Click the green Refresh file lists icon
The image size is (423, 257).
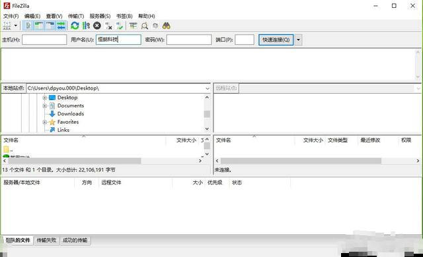pos(75,26)
